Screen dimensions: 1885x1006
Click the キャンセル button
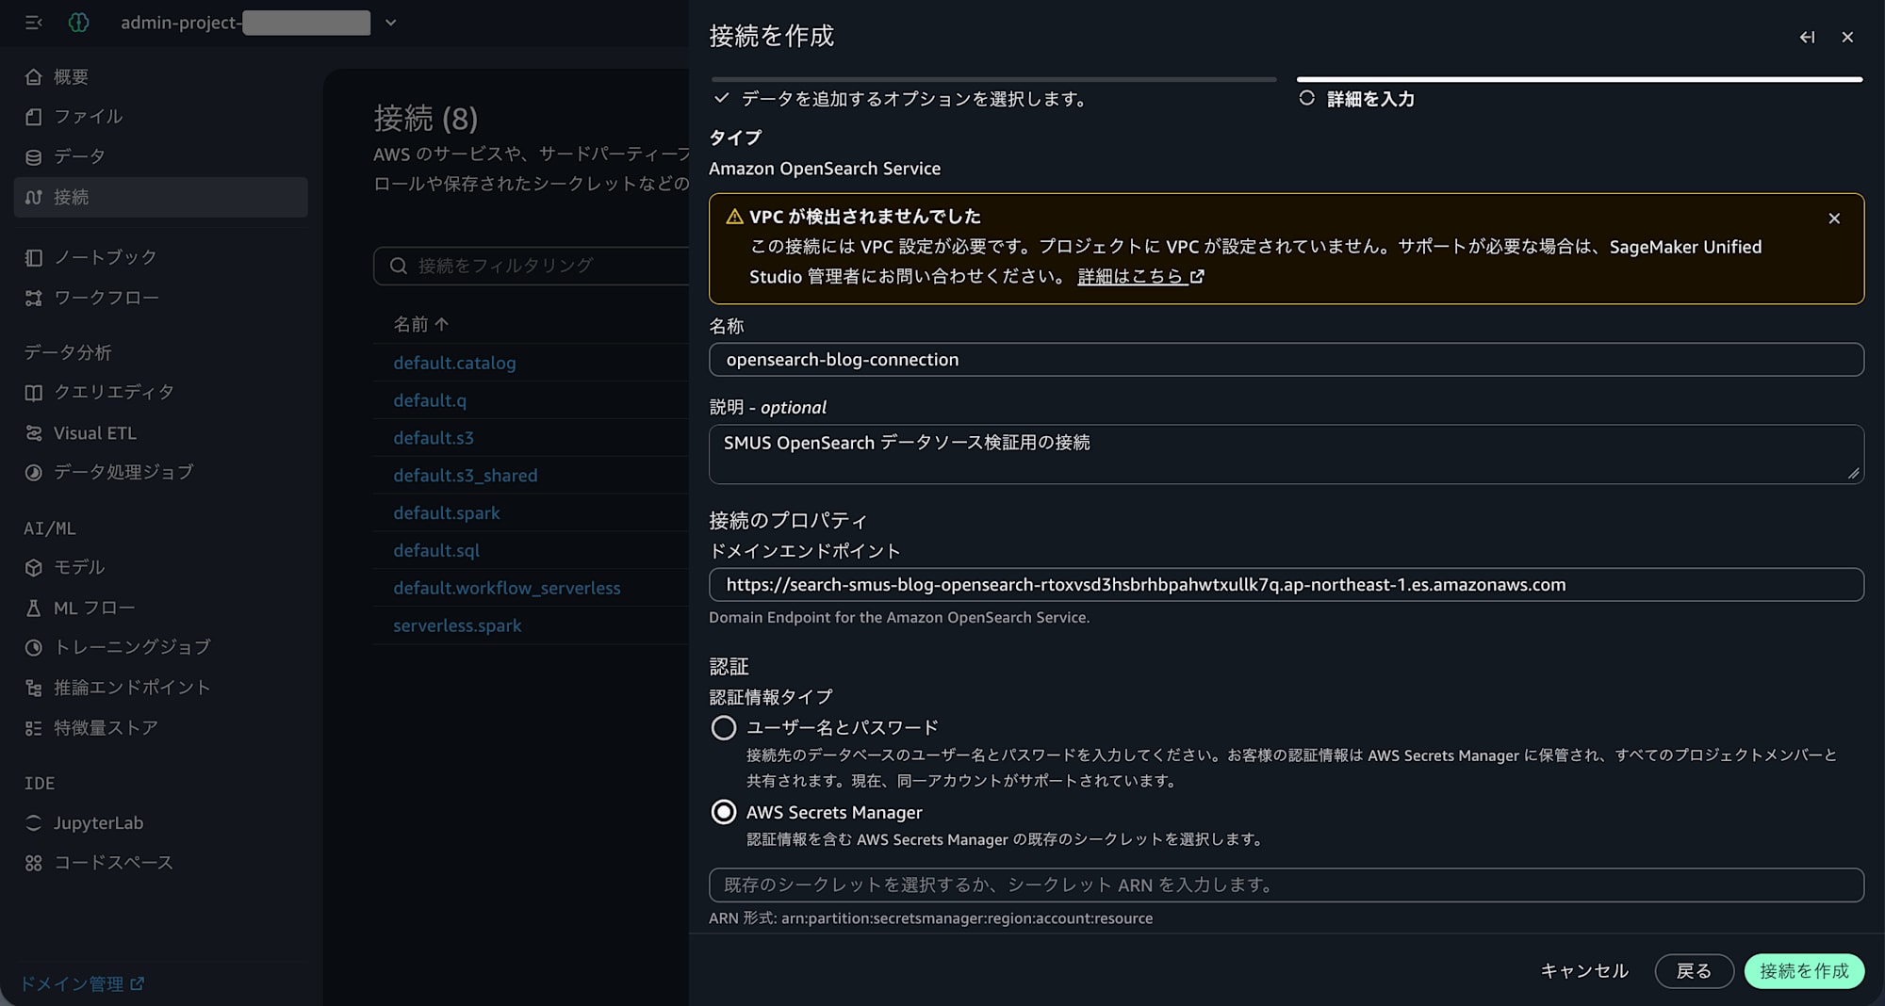point(1584,971)
